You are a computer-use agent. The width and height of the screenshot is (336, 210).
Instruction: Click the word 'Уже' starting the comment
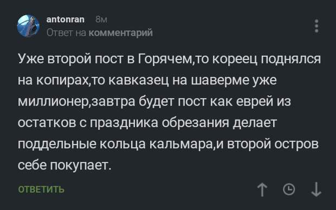pos(31,58)
